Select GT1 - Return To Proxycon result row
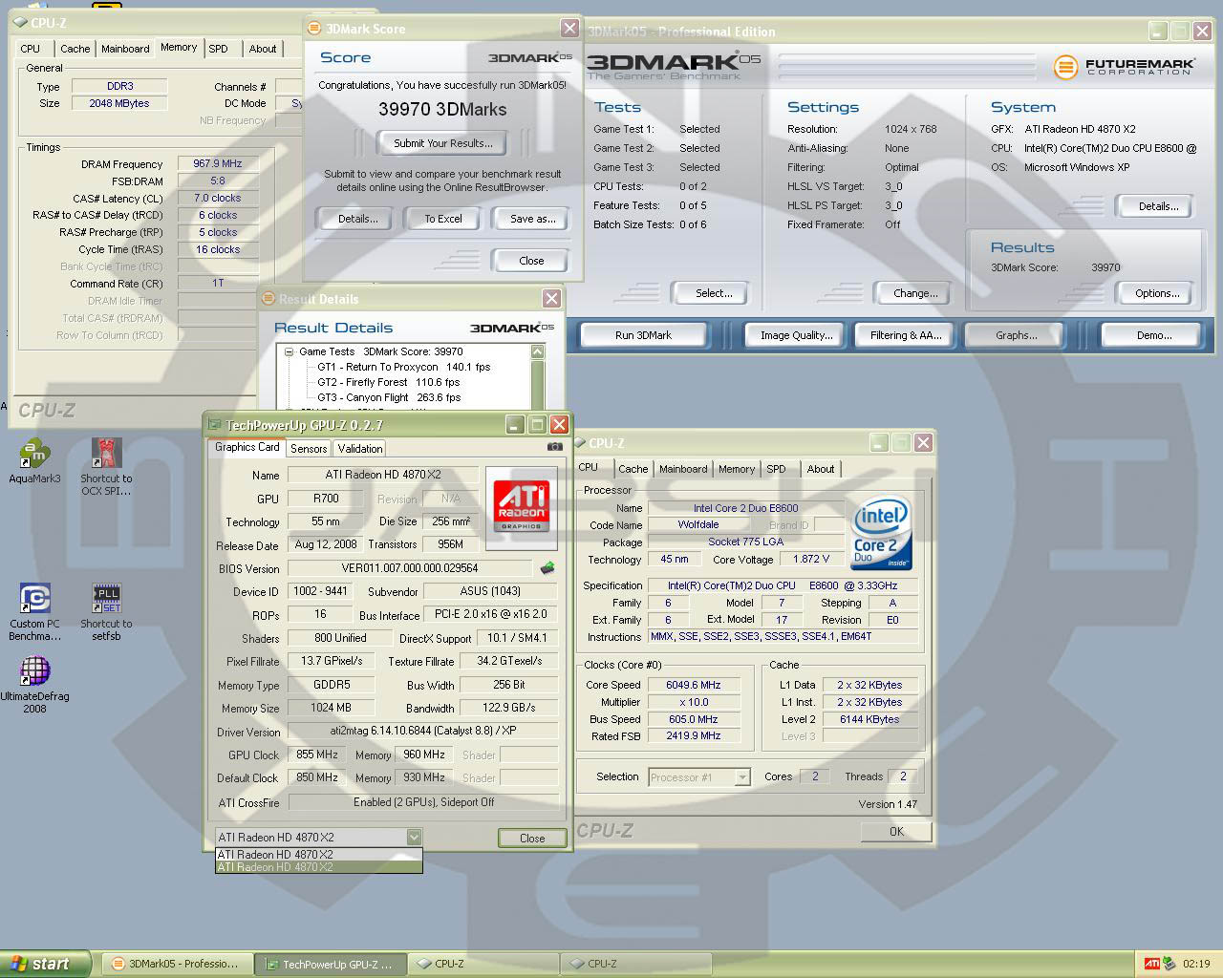 tap(403, 367)
